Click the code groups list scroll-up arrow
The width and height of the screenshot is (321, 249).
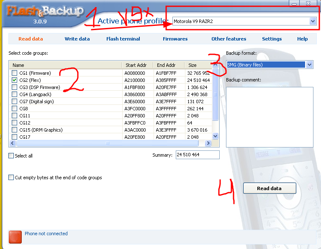215,65
